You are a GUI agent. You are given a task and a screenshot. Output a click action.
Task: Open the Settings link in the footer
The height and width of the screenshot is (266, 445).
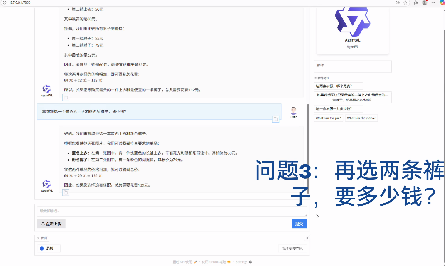[243, 262]
